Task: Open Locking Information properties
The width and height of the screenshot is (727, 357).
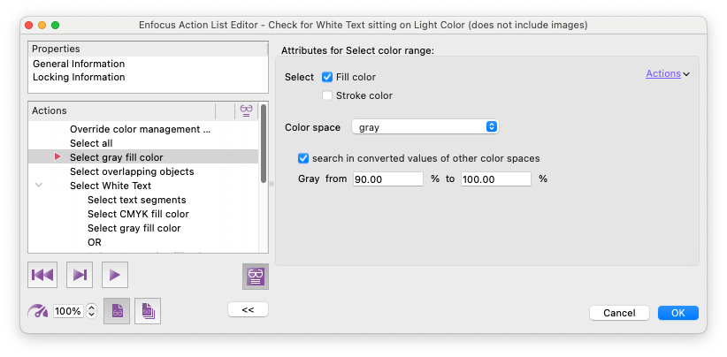Action: (x=79, y=77)
